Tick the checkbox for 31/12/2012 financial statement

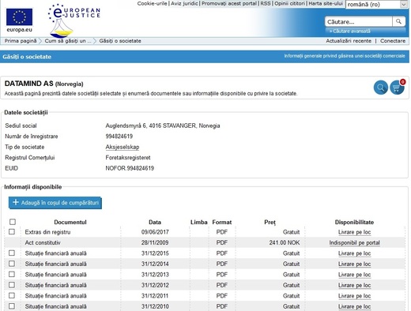pos(12,285)
